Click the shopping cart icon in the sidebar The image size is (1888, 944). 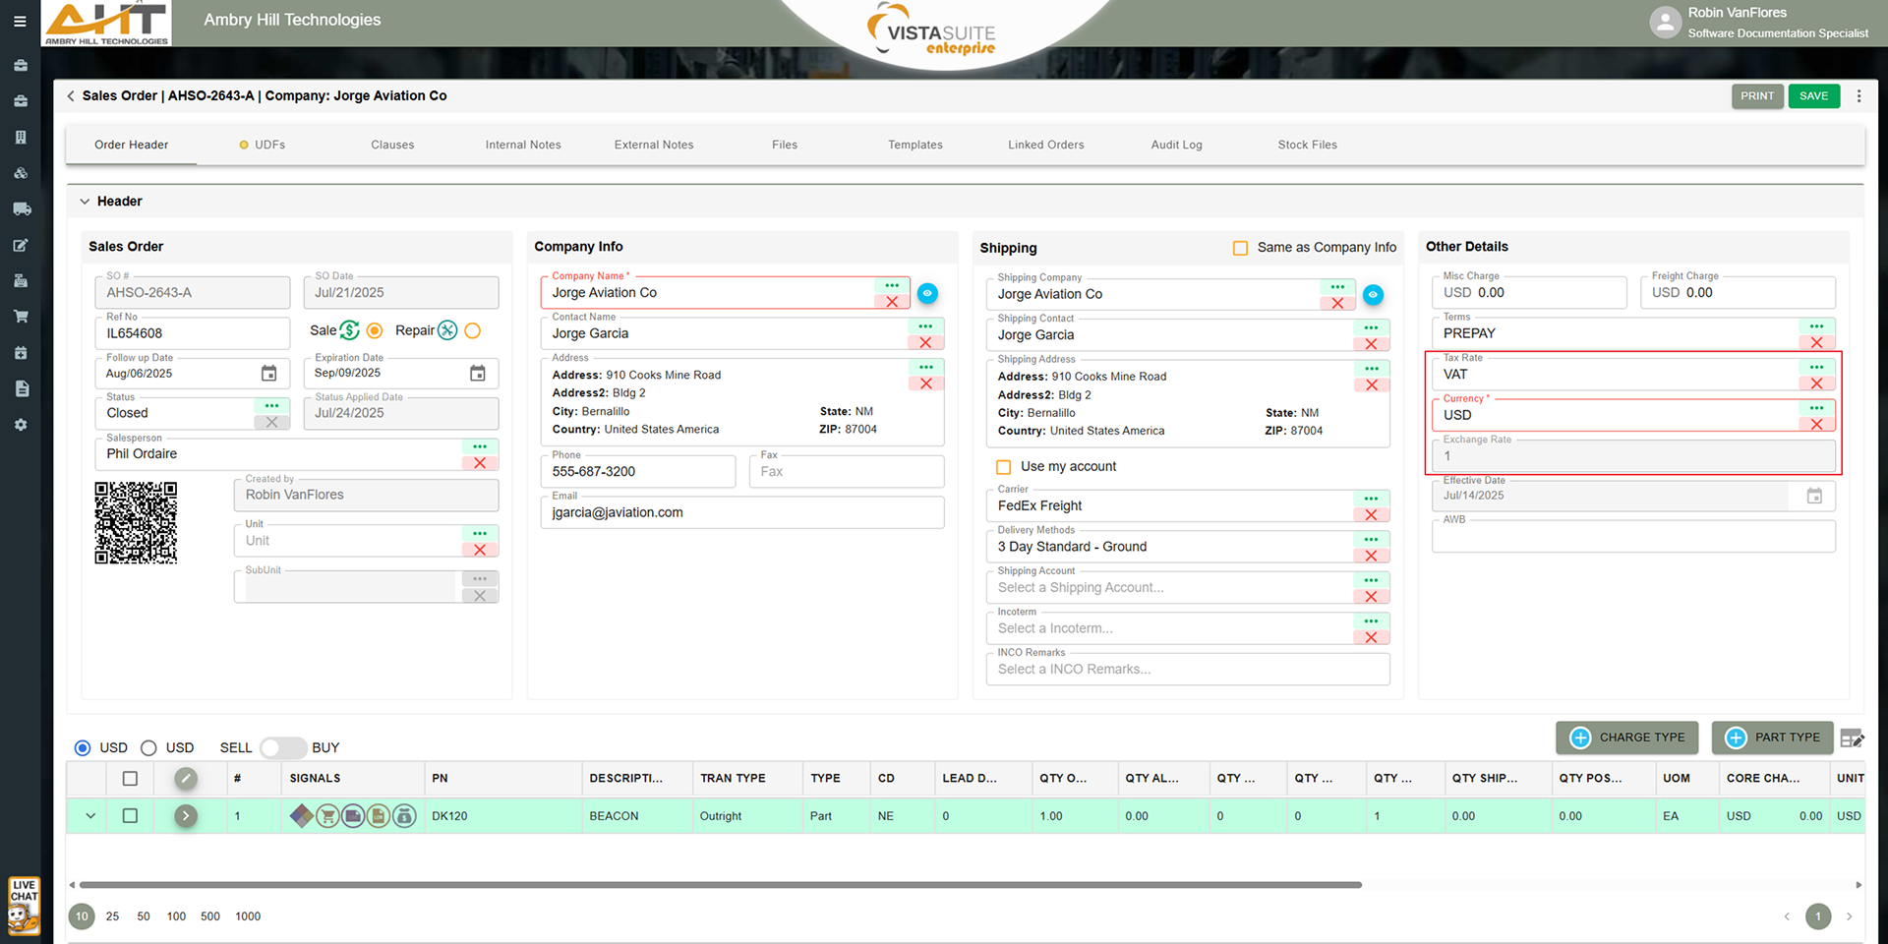[21, 317]
